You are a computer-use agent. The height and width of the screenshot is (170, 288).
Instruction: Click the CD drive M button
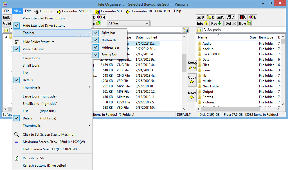tap(101, 17)
